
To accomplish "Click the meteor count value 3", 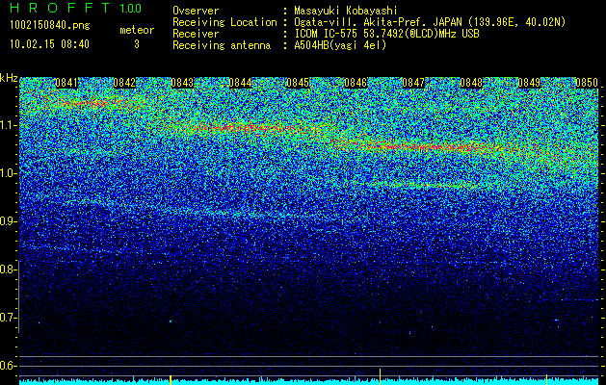I will [x=137, y=44].
